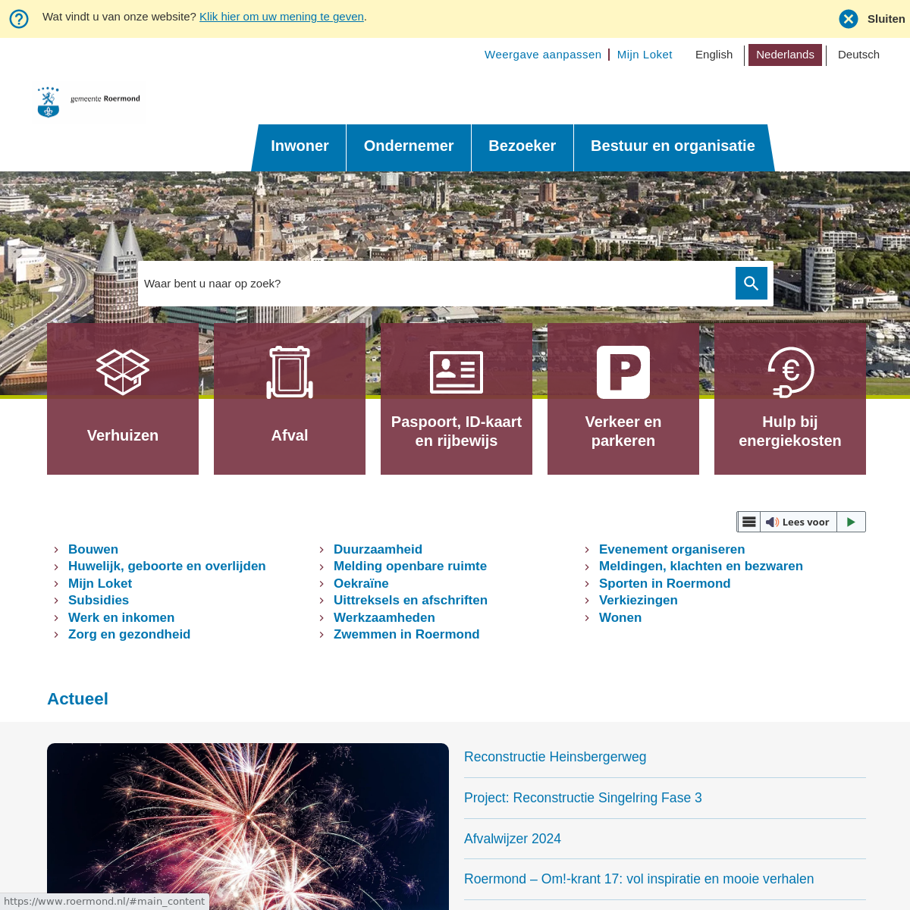Switch language to Deutsch
Viewport: 910px width, 910px height.
[858, 55]
